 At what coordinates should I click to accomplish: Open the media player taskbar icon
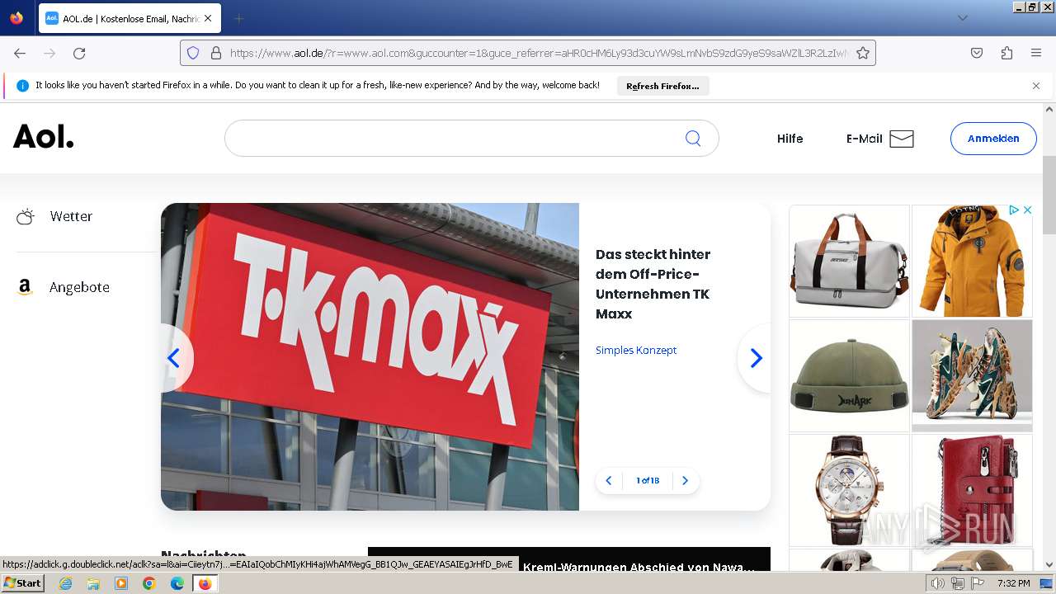[121, 583]
